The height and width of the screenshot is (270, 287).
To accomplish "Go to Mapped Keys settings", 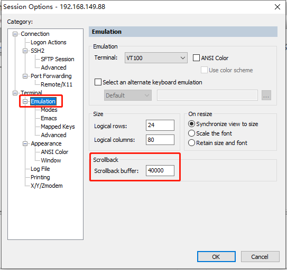I will click(58, 127).
